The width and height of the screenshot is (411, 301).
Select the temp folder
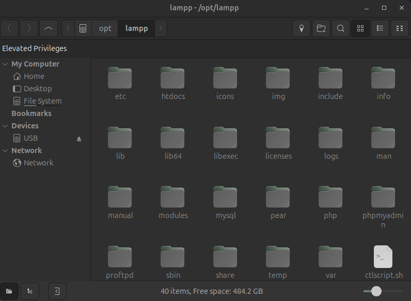coord(278,262)
